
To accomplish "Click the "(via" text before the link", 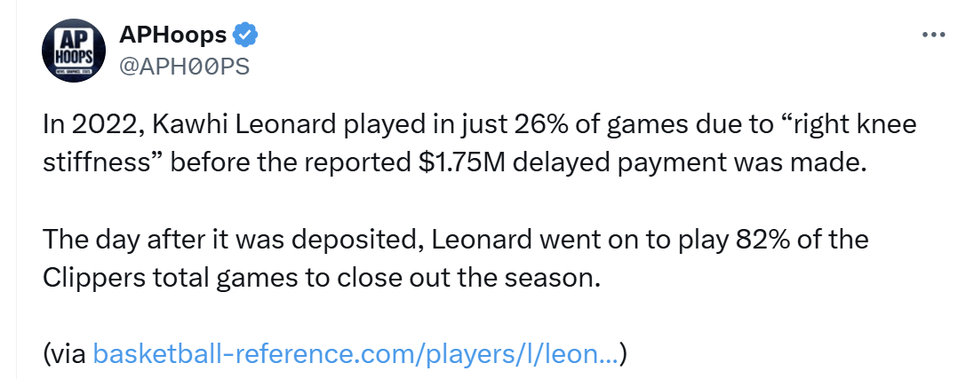I will 65,354.
